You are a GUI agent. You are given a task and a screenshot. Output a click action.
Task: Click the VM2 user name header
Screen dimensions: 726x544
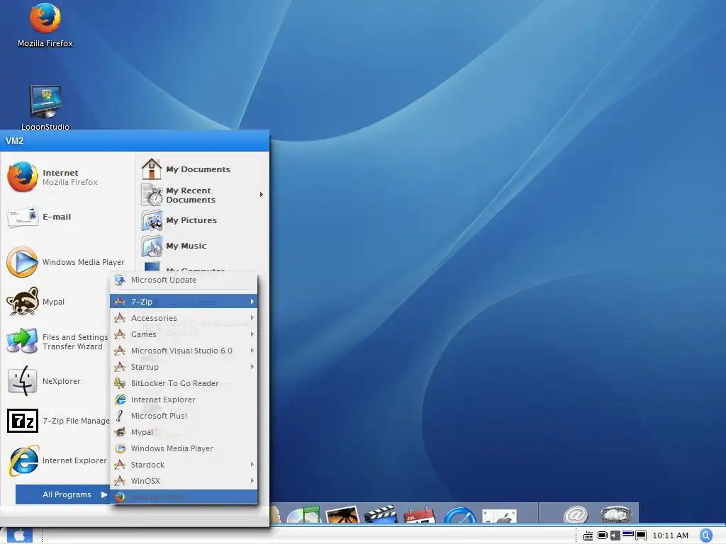14,141
